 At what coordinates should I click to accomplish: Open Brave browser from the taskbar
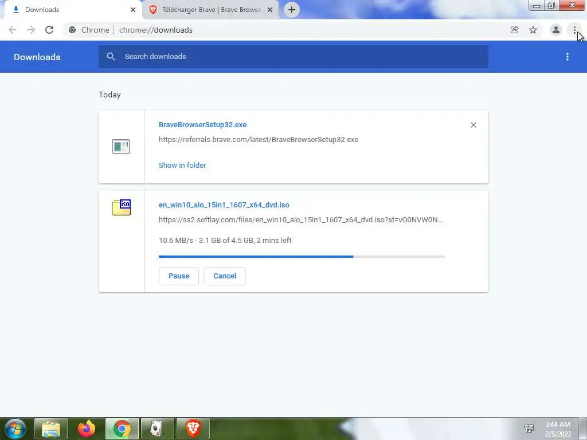click(193, 429)
